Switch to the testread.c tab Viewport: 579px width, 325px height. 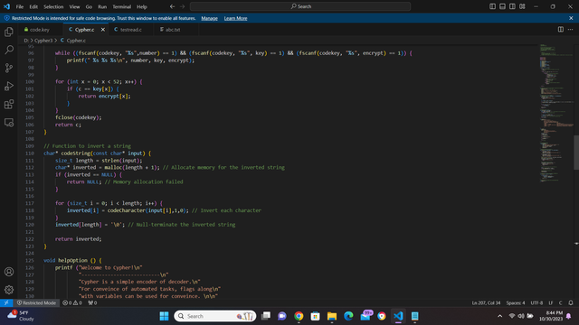point(130,30)
